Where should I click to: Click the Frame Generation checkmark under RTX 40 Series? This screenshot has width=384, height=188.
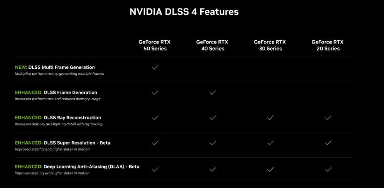pos(213,93)
